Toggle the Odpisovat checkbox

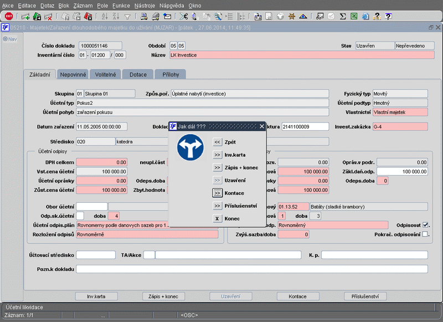click(425, 225)
